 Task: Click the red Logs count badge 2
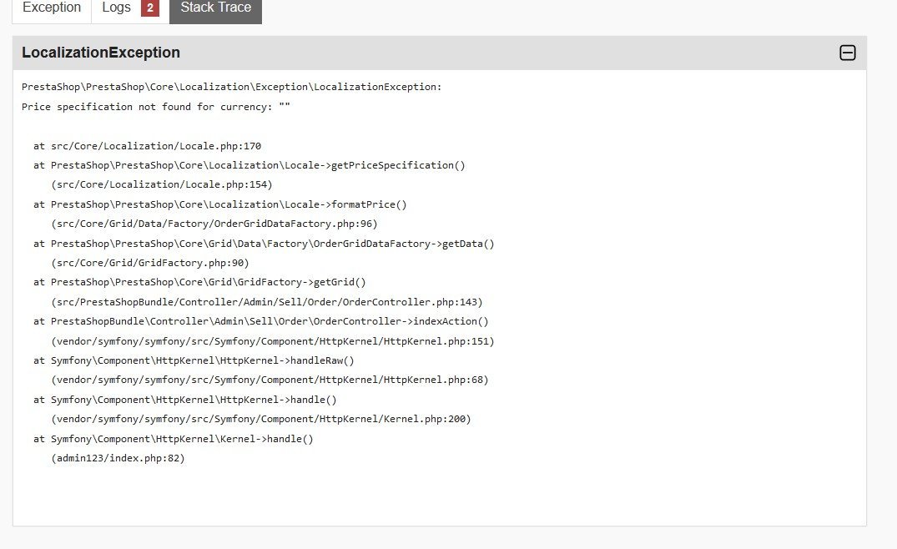tap(150, 8)
